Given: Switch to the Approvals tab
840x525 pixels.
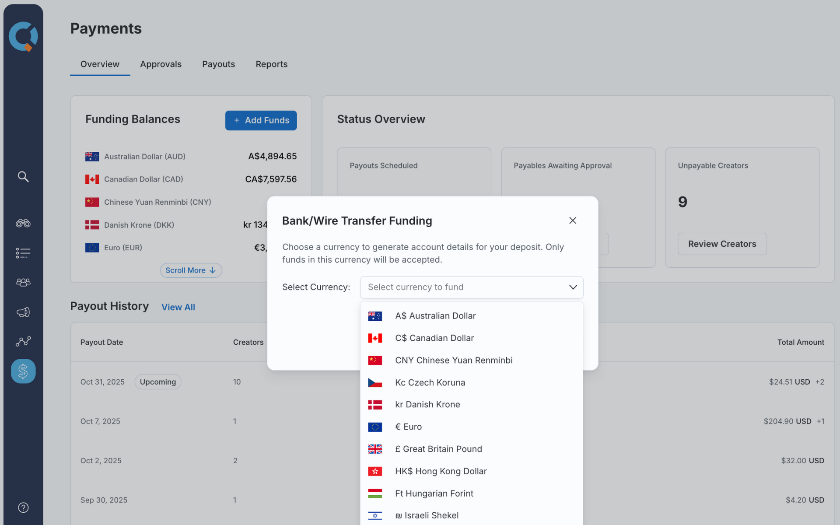Looking at the screenshot, I should point(161,64).
